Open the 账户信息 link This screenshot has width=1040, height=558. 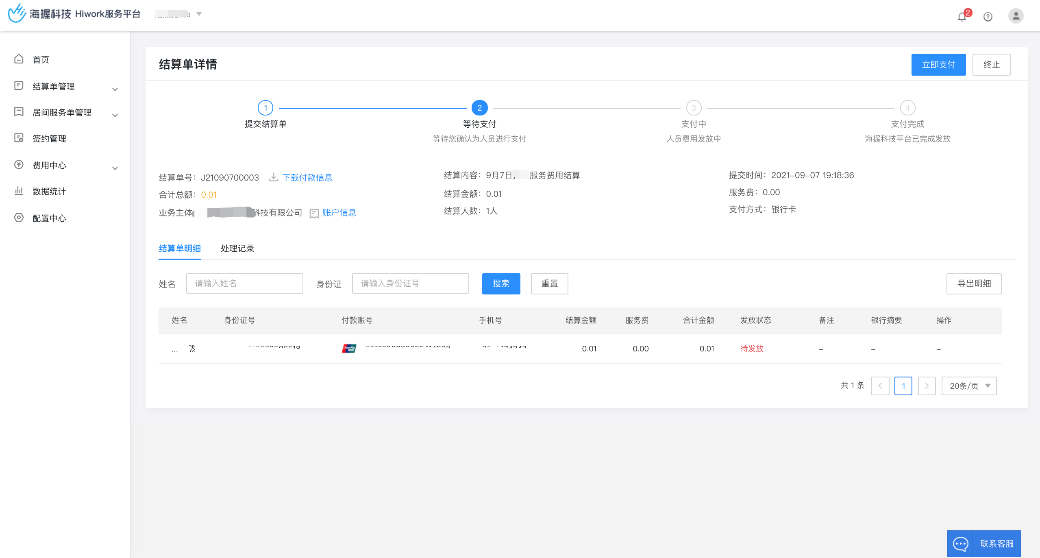point(339,213)
